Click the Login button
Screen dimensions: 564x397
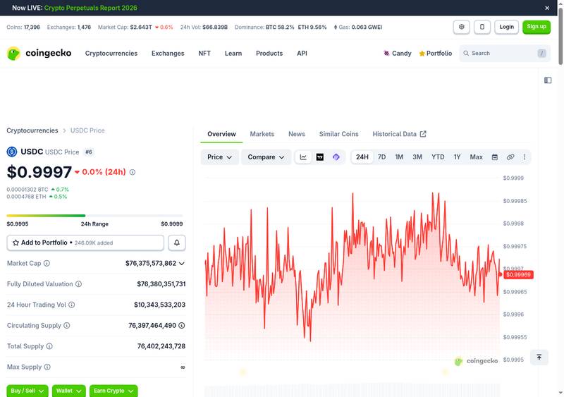(506, 27)
